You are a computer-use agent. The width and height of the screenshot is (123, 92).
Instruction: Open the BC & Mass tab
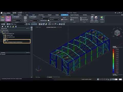point(41,15)
